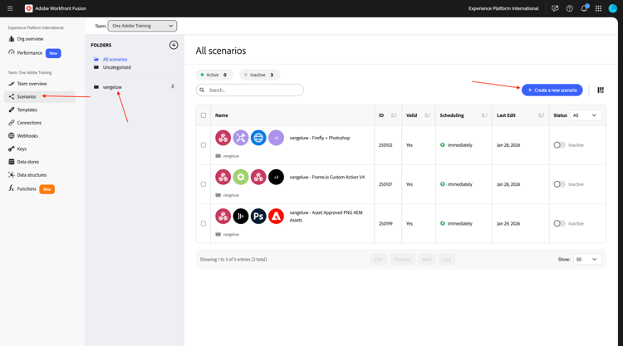Open the Status All filter dropdown
The height and width of the screenshot is (346, 623).
[586, 115]
